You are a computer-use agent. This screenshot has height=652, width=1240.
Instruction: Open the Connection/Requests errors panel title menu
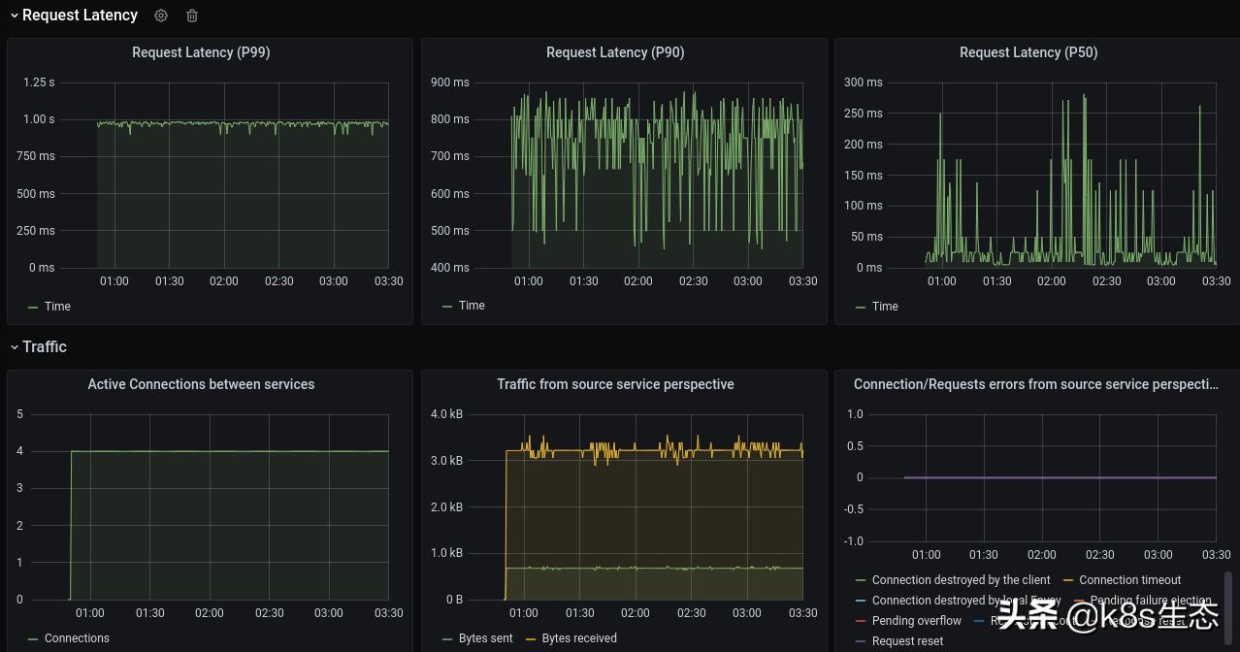click(1034, 384)
